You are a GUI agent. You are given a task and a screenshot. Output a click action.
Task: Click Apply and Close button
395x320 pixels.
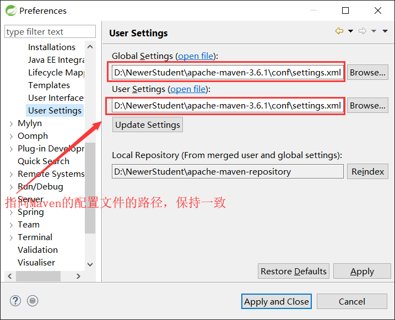(x=277, y=301)
